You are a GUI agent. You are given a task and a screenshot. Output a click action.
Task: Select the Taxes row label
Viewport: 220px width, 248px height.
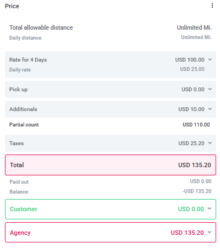pos(17,144)
